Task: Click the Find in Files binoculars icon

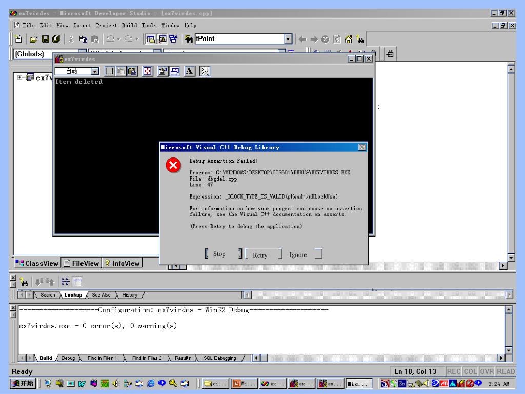Action: pos(189,39)
